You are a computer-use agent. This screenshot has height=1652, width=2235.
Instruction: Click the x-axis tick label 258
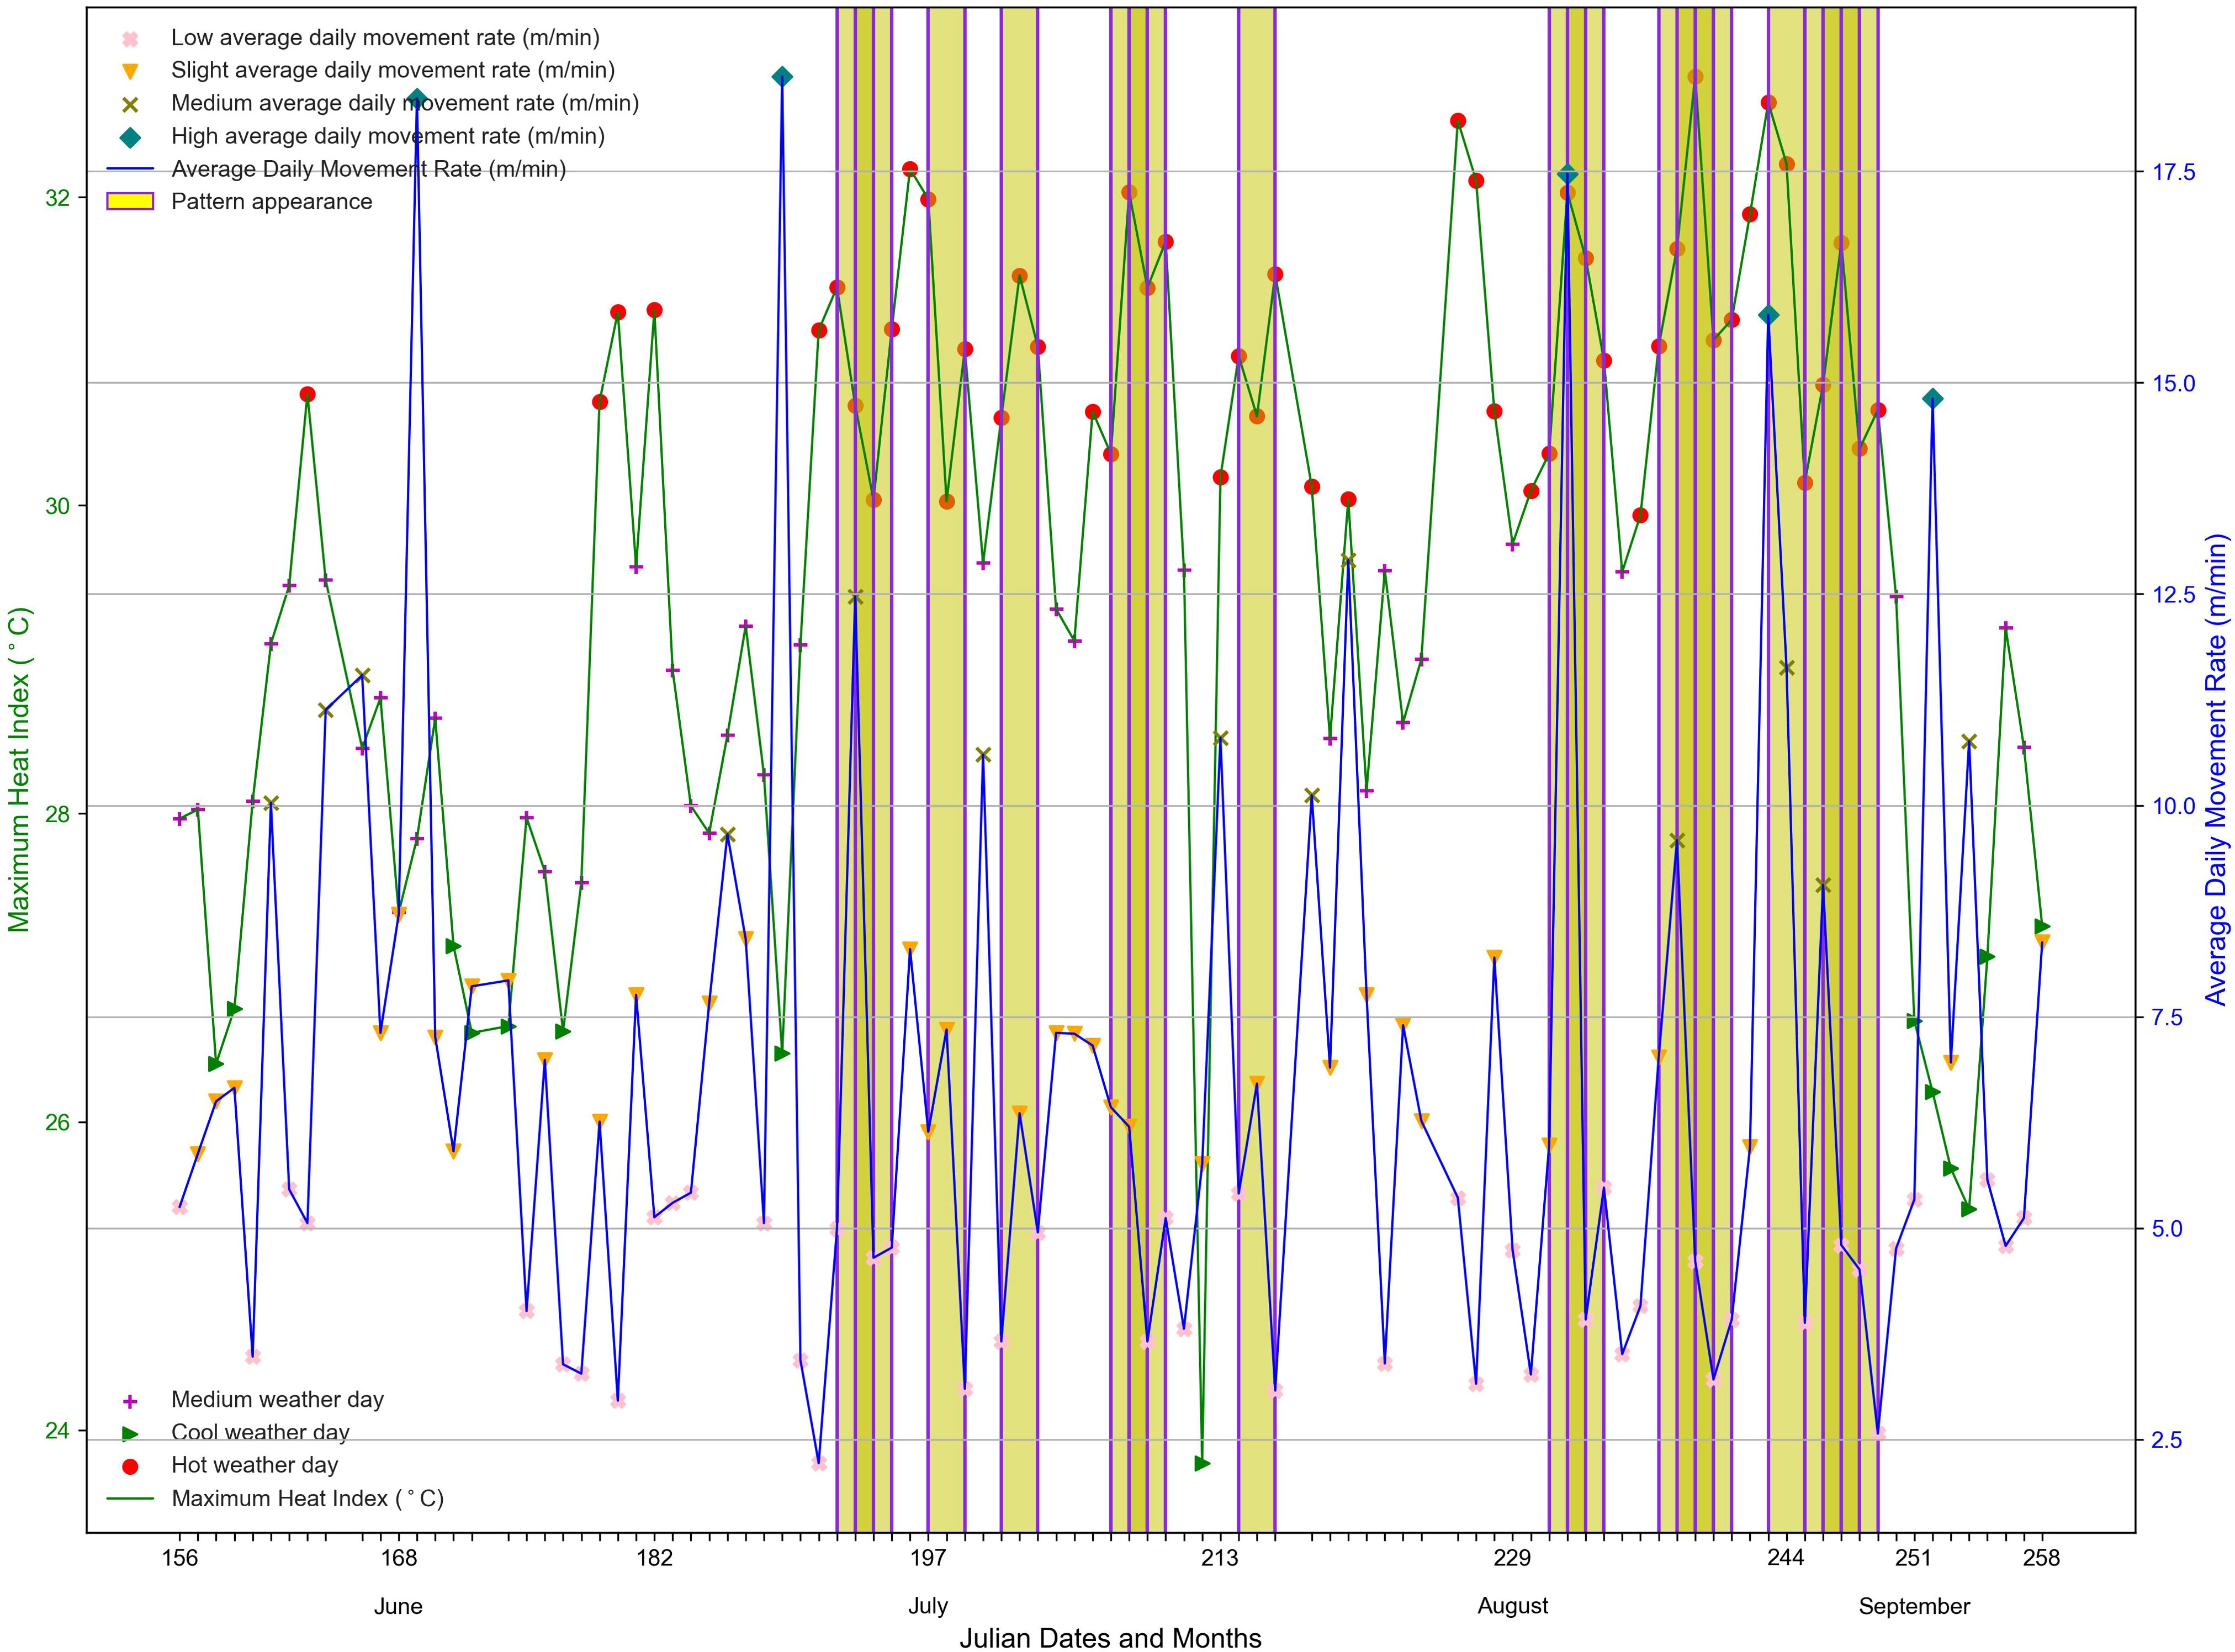[x=2042, y=1559]
